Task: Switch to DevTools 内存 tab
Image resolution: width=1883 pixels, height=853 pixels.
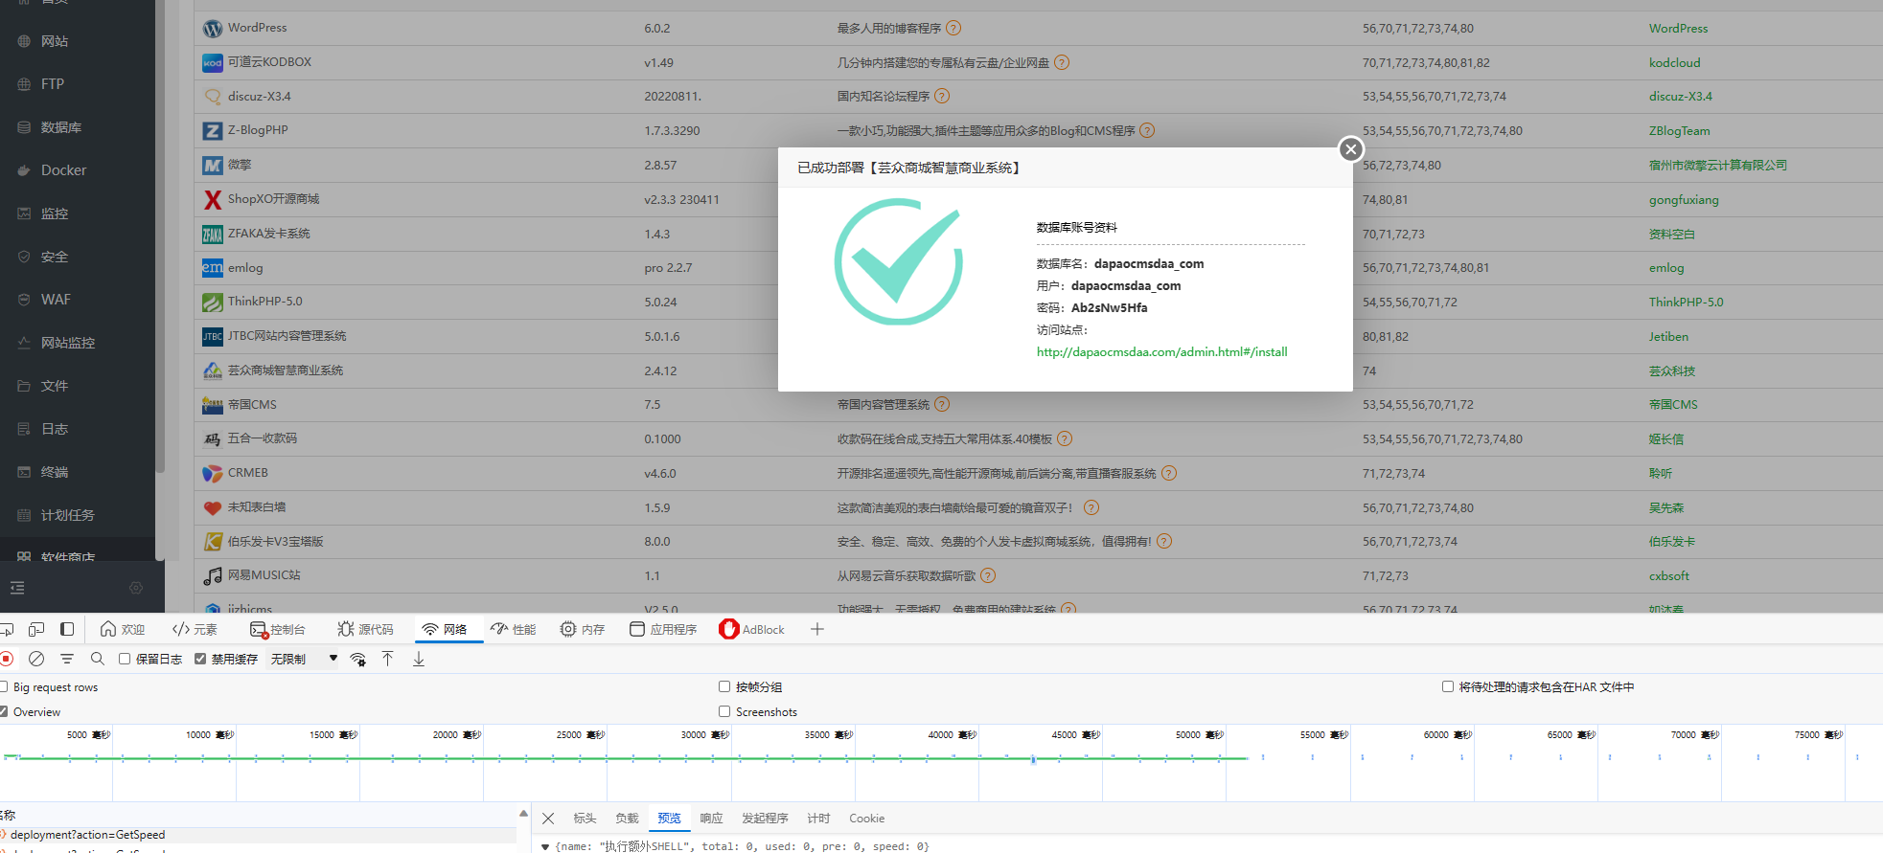Action: 583,629
